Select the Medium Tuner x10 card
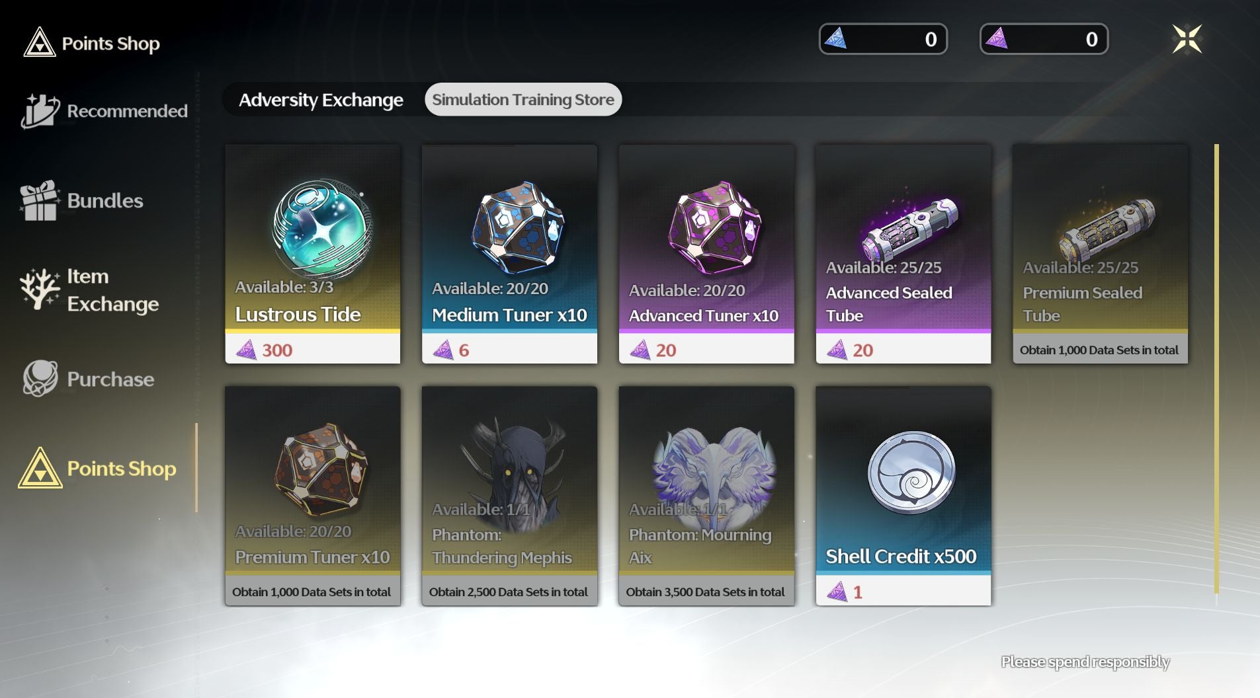This screenshot has width=1260, height=698. [x=509, y=254]
